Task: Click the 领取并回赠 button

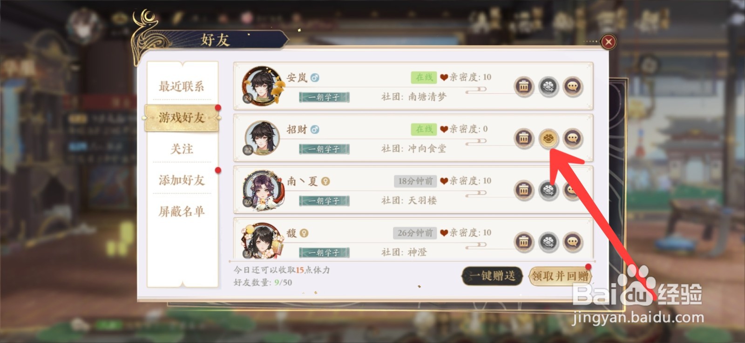Action: pos(560,276)
